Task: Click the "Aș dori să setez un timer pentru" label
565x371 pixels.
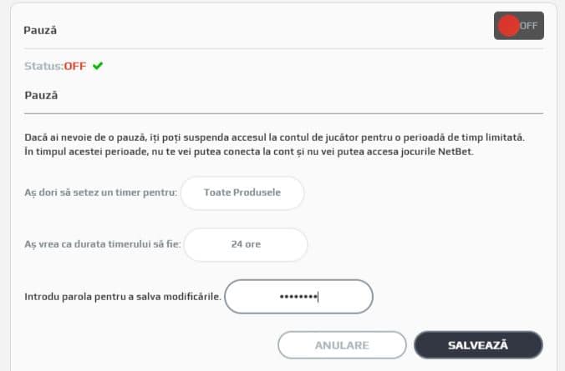Action: [x=100, y=193]
